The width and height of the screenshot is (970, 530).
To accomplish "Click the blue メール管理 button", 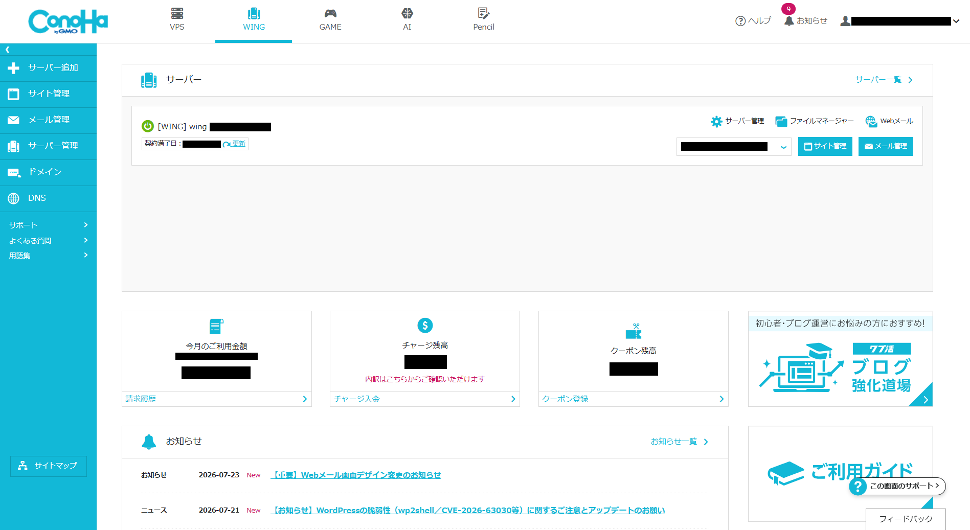I will click(x=886, y=147).
